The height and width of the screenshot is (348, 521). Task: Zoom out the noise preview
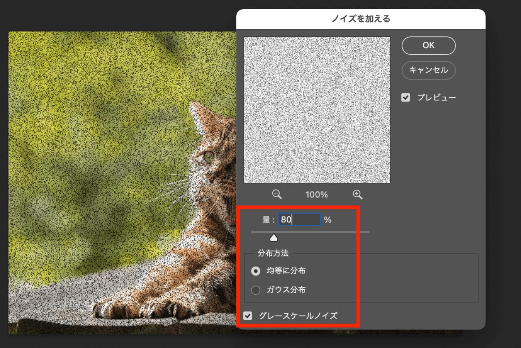tap(277, 194)
